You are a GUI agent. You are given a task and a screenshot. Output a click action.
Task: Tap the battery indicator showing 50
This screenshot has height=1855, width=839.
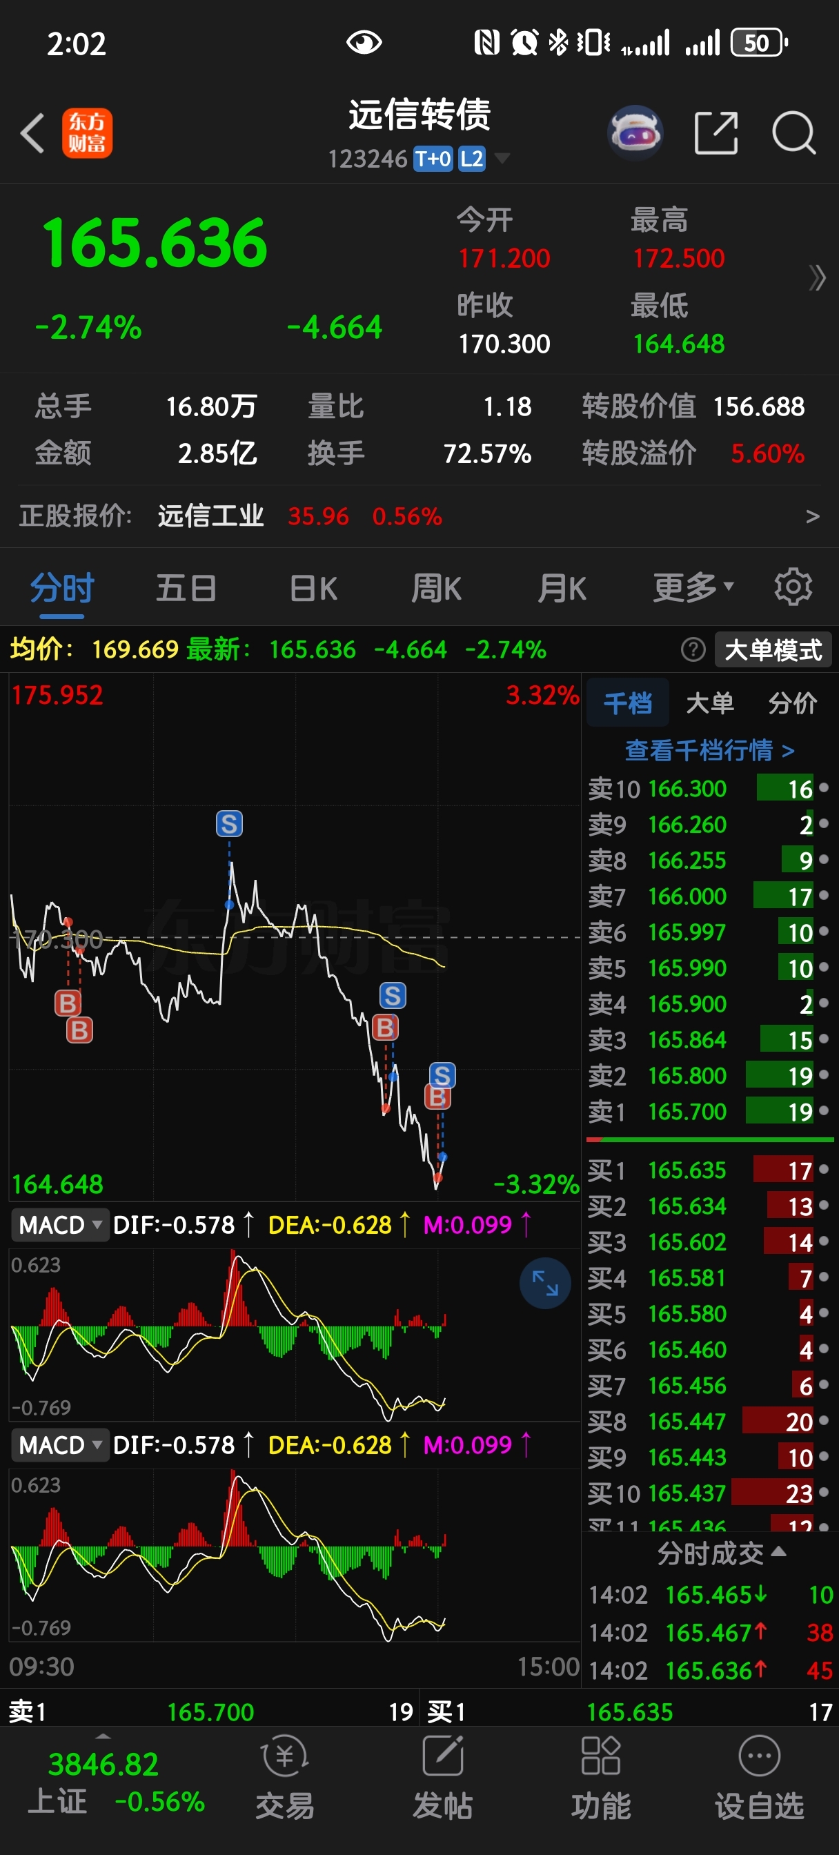point(759,43)
